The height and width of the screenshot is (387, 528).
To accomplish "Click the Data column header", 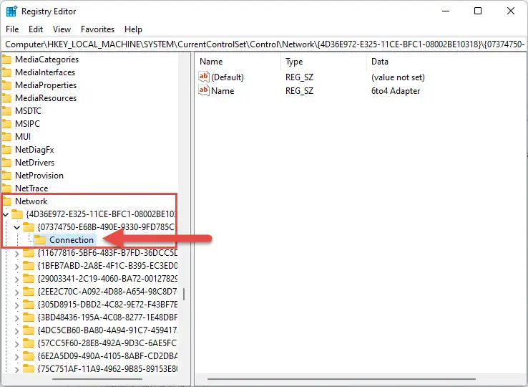I will (379, 62).
